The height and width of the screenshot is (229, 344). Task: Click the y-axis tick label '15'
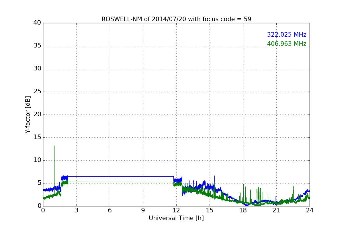[x=37, y=137]
